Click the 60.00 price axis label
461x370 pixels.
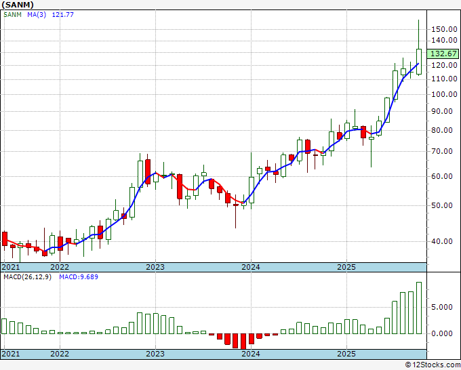442,176
